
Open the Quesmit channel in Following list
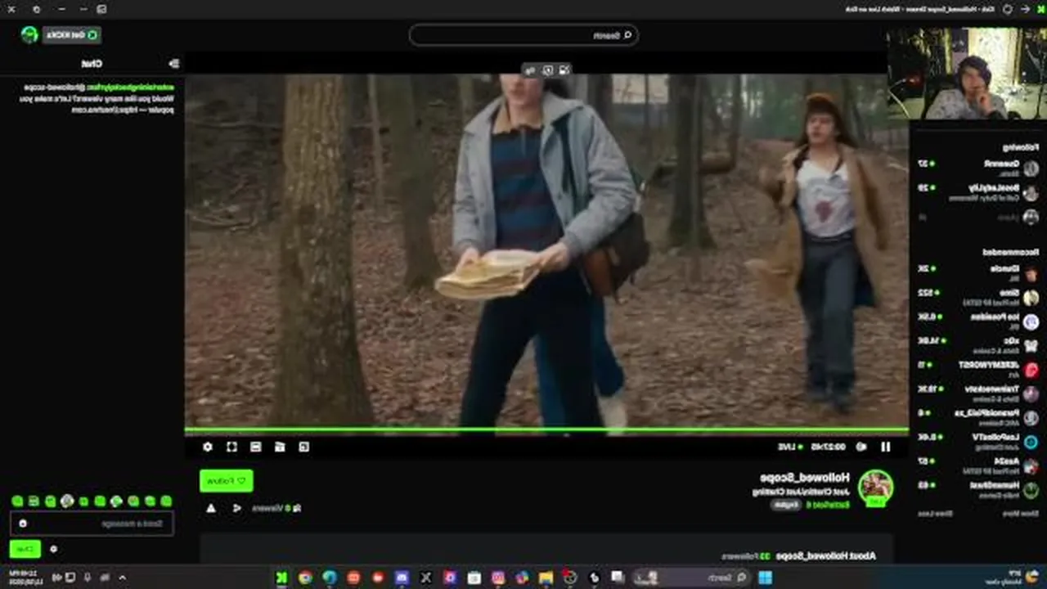(977, 168)
